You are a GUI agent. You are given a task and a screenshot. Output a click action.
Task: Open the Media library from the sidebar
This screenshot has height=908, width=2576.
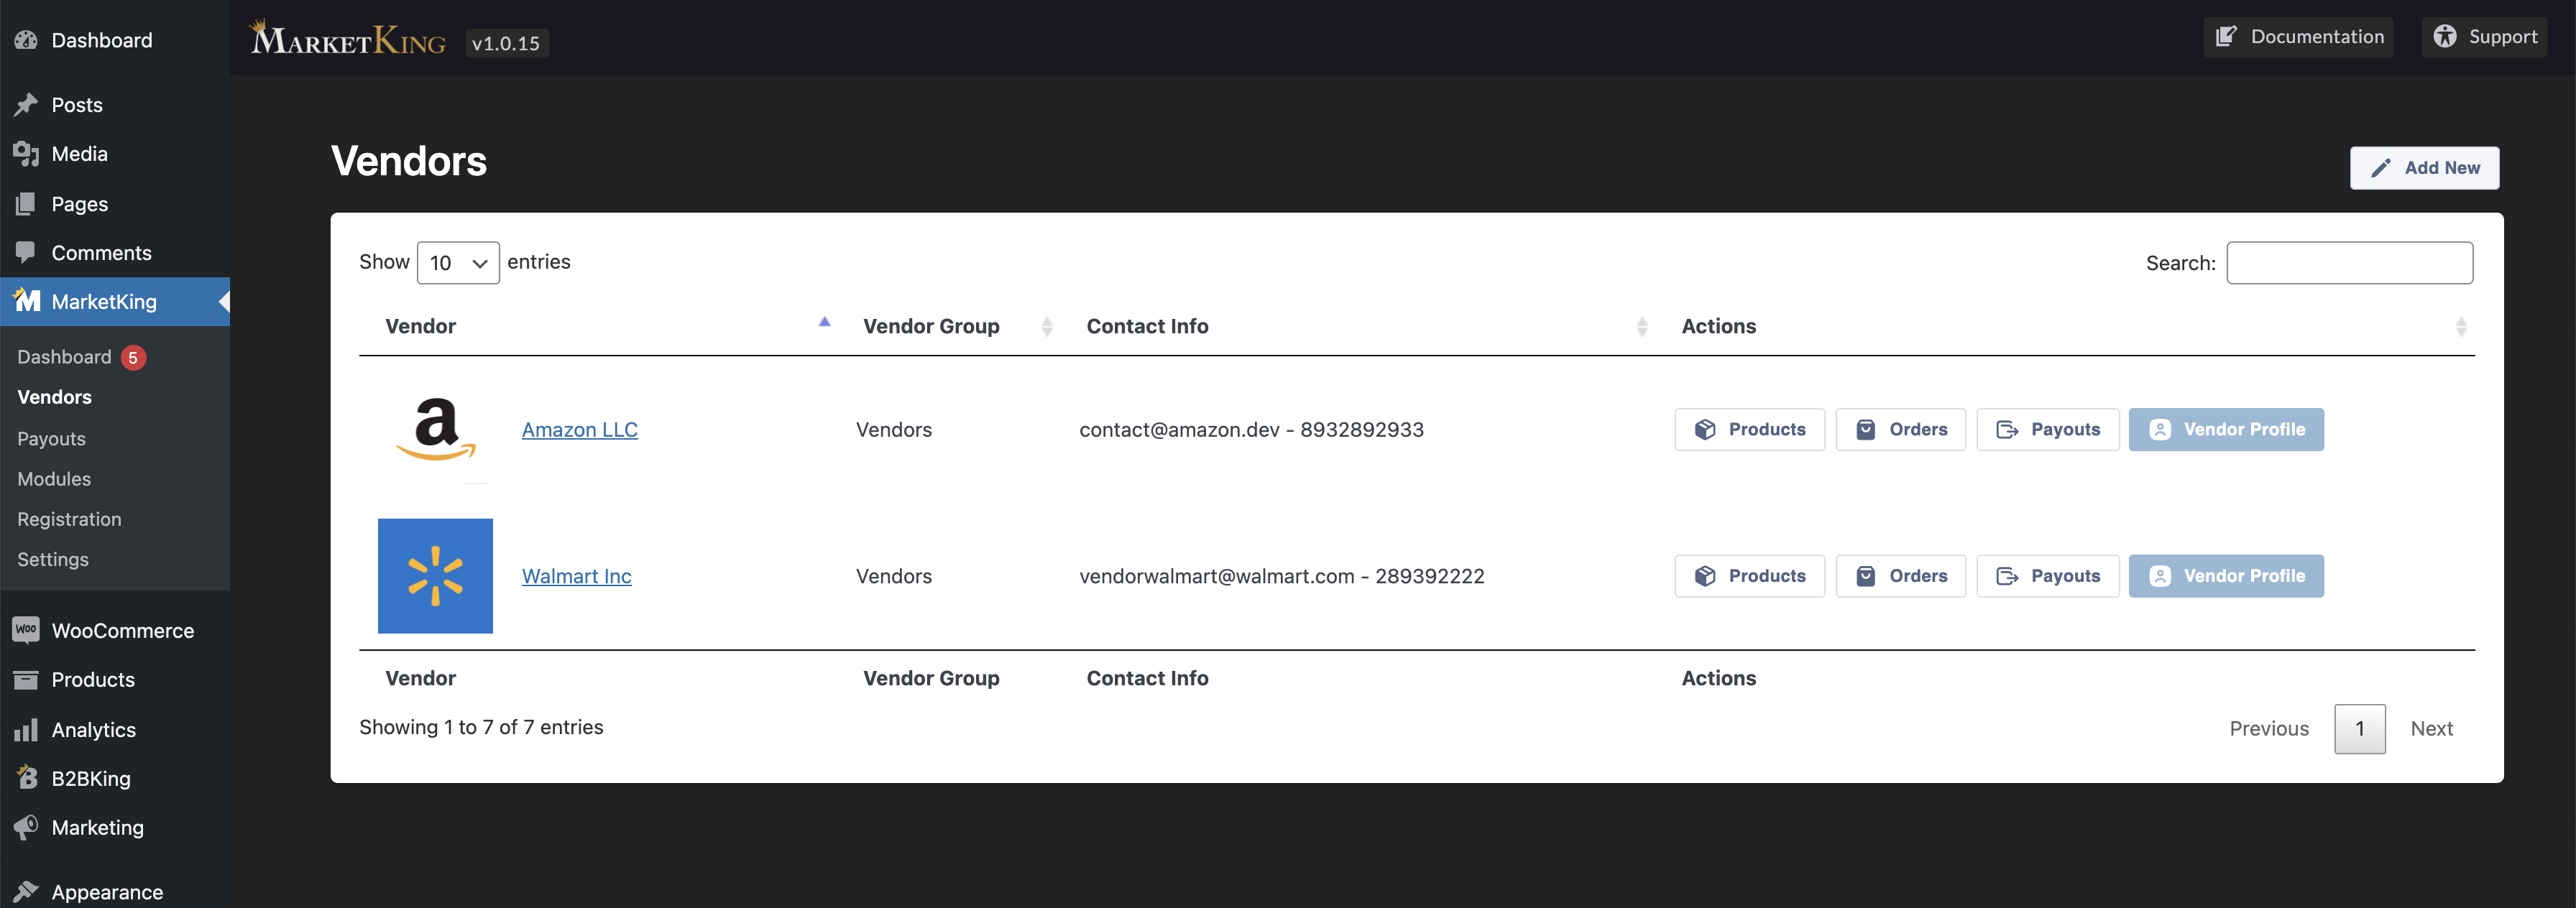(79, 153)
